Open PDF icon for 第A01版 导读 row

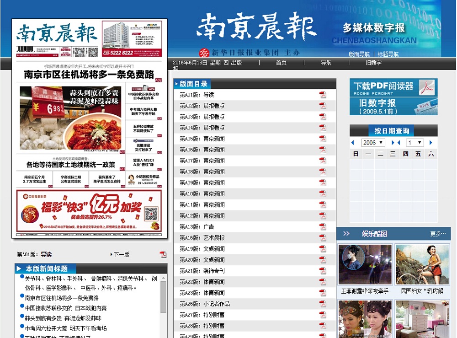coord(323,95)
